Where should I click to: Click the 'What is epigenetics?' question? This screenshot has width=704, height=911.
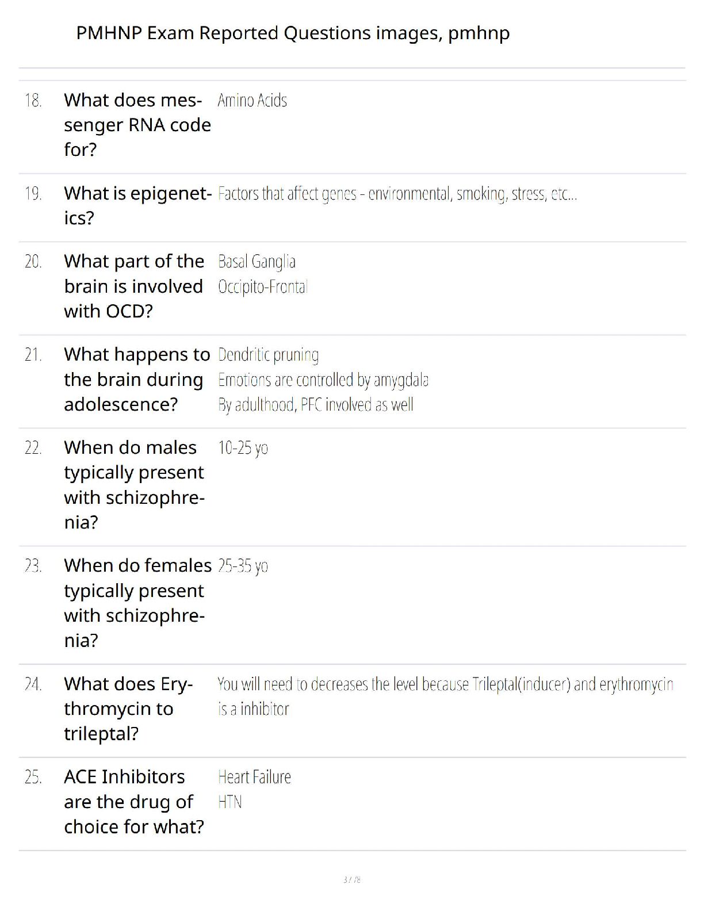137,205
